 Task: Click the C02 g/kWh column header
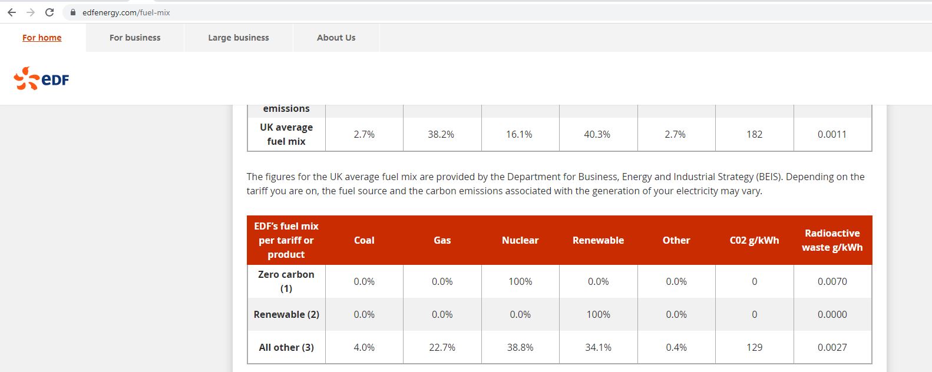(x=754, y=240)
